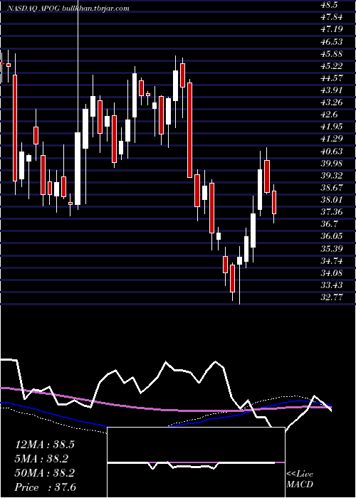Click inside the MACD inset panel
Screen dimensions: 356x498
[x=196, y=462]
